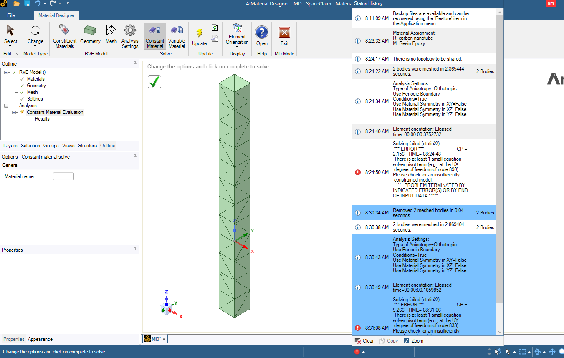564x358 pixels.
Task: Pin the Outline panel
Action: tap(135, 63)
